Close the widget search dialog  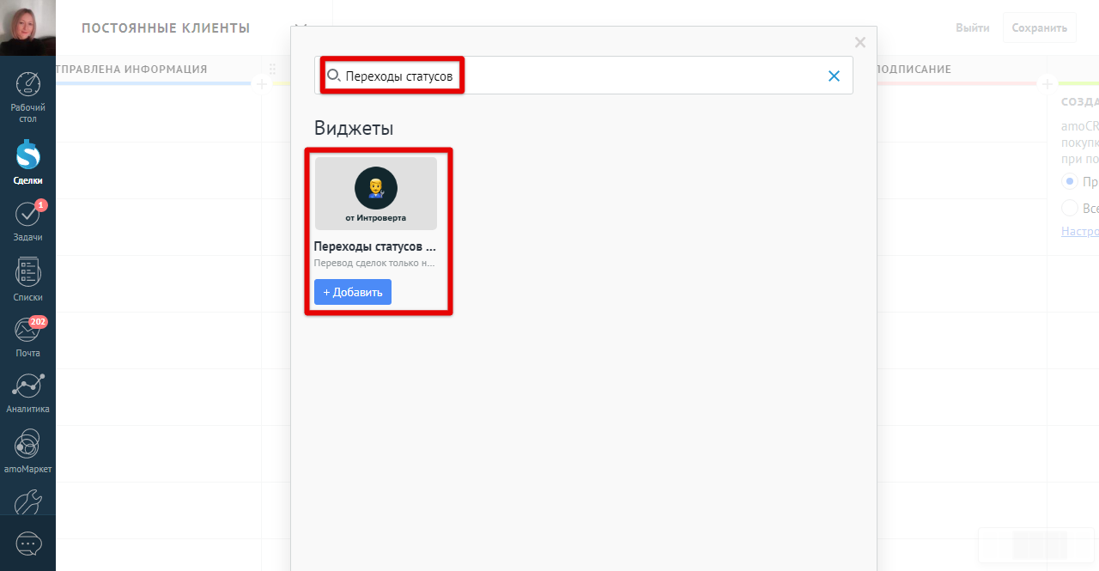(x=860, y=42)
